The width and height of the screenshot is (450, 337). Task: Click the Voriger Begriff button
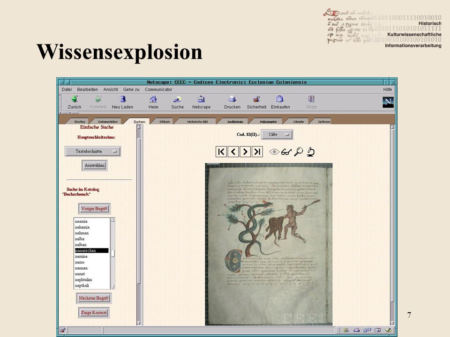[94, 209]
